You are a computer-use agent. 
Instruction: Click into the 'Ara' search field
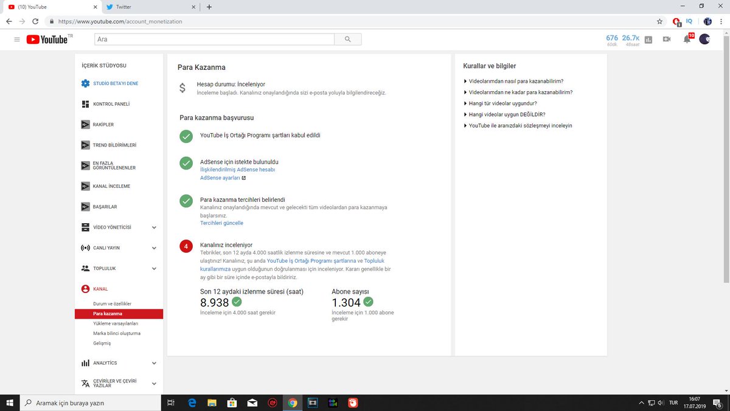tap(214, 39)
